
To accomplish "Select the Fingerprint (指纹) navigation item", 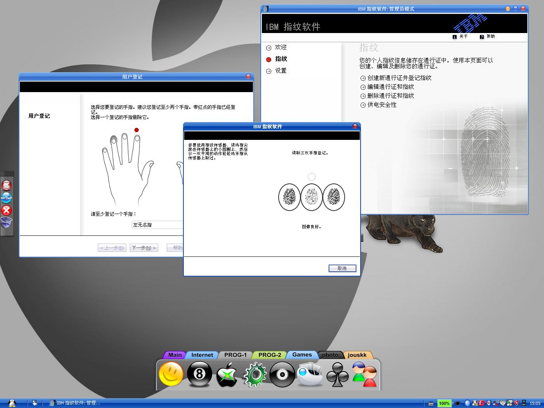I will 276,59.
